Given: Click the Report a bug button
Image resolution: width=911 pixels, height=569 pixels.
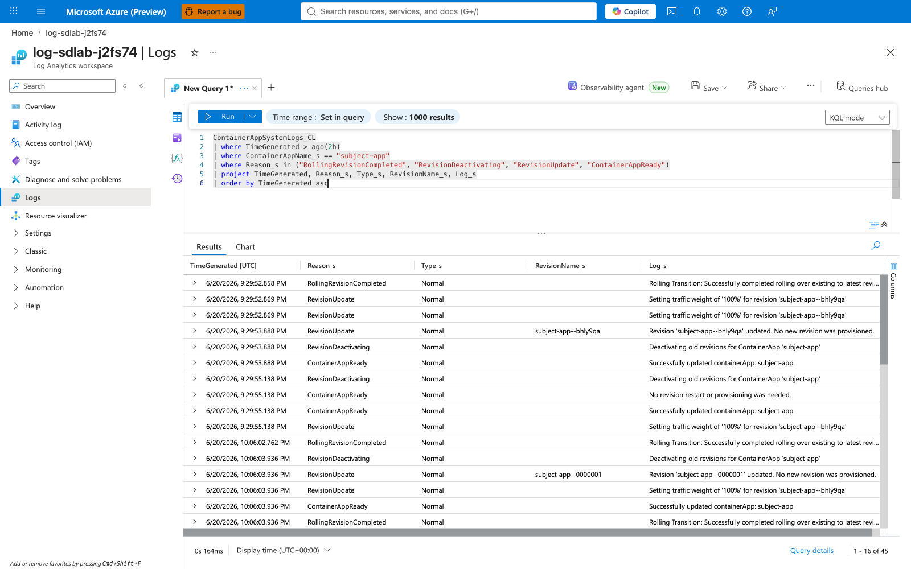Looking at the screenshot, I should [213, 11].
